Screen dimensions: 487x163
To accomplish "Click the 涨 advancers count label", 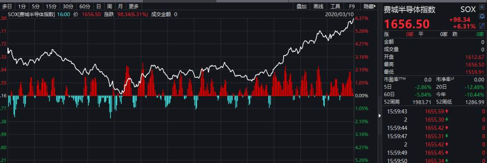I will [x=386, y=34].
